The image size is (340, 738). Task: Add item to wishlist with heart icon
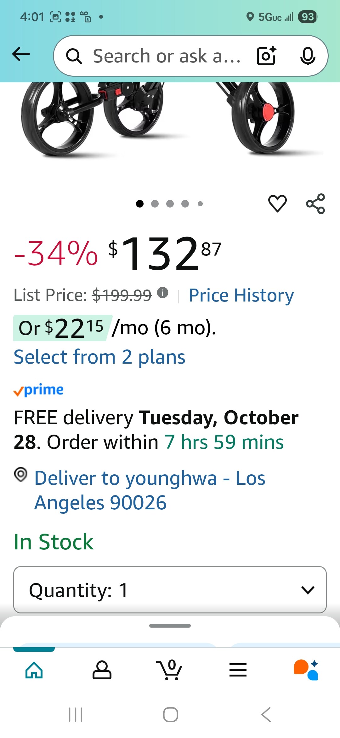pyautogui.click(x=277, y=203)
